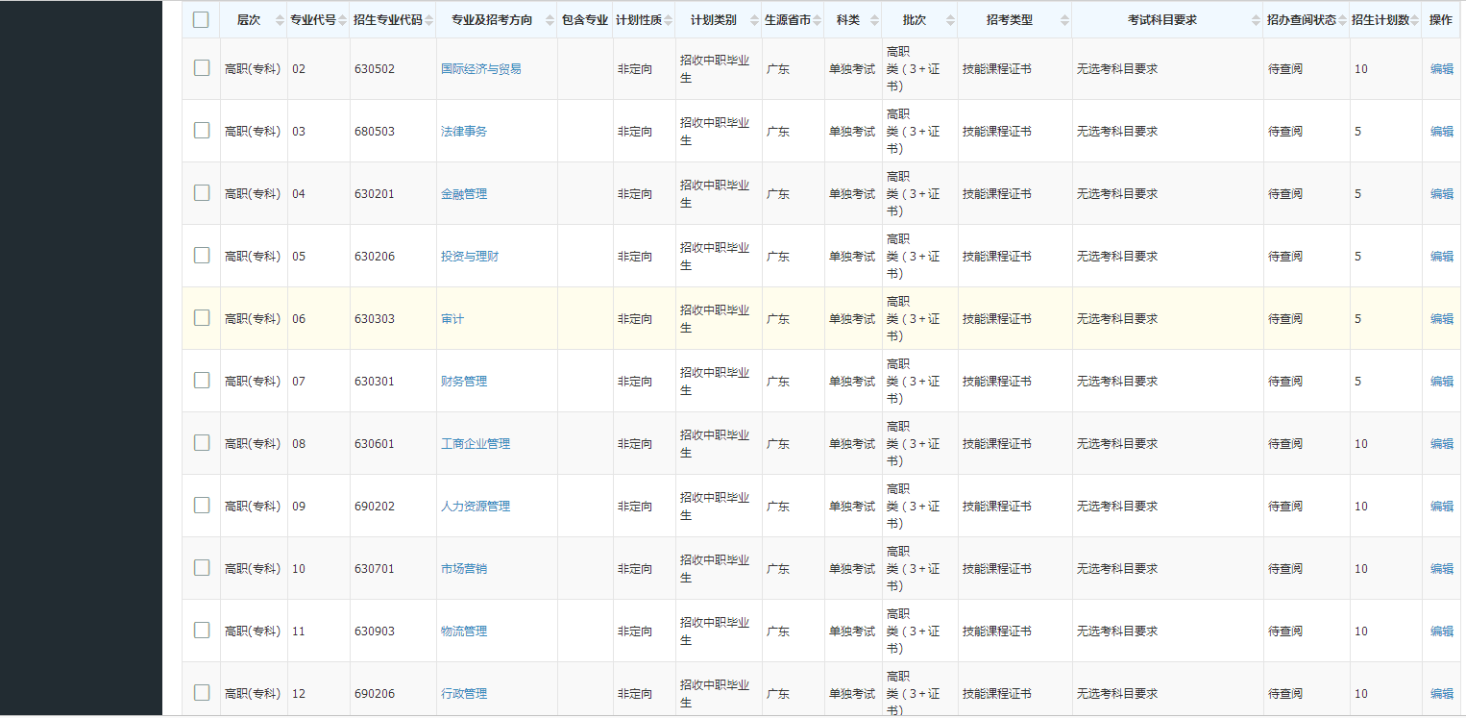Sort by the 计划类别 column arrows
The width and height of the screenshot is (1466, 718).
[x=754, y=20]
